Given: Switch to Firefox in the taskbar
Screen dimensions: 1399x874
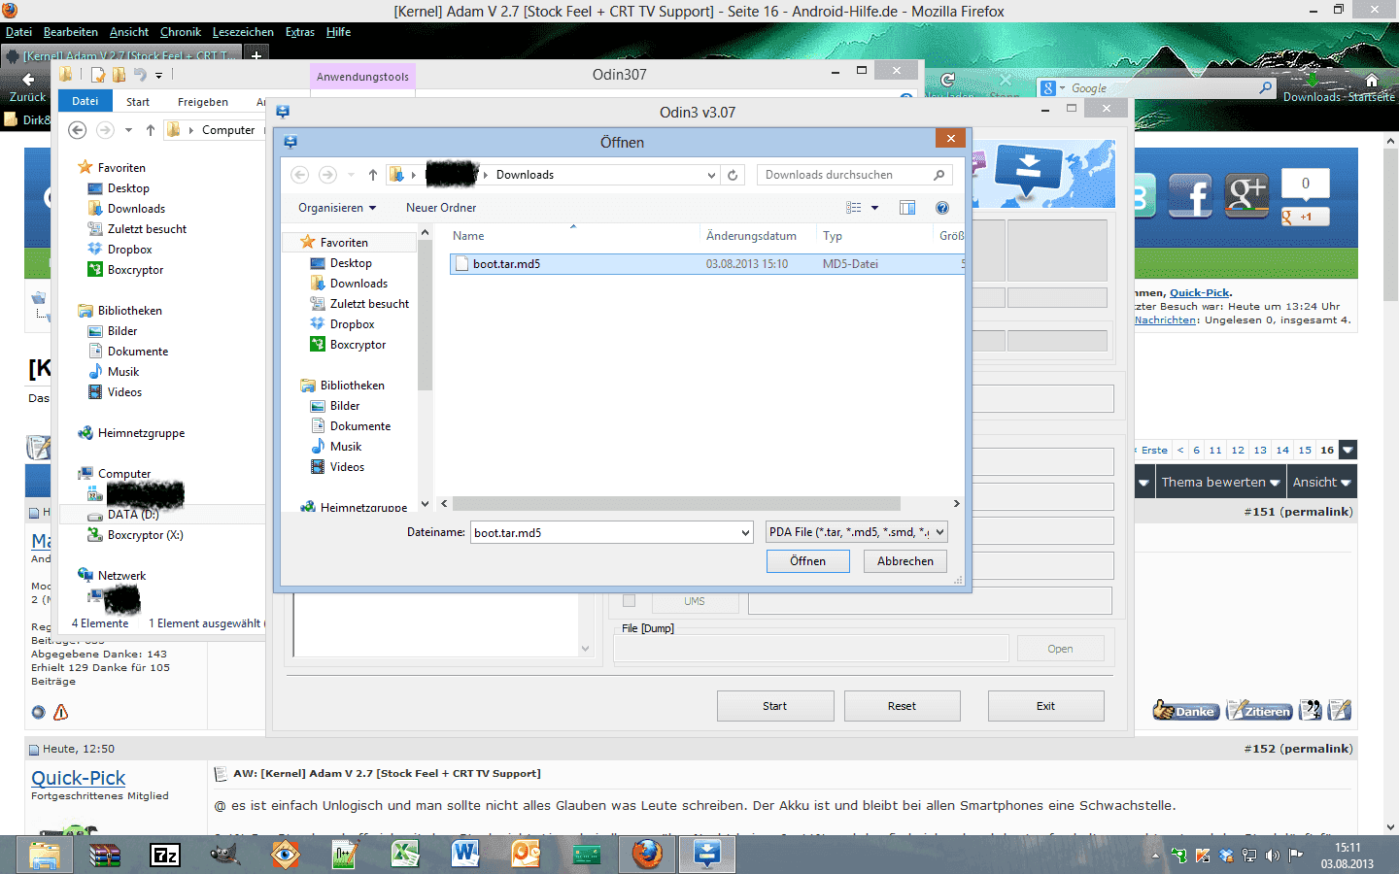Looking at the screenshot, I should click(x=646, y=855).
